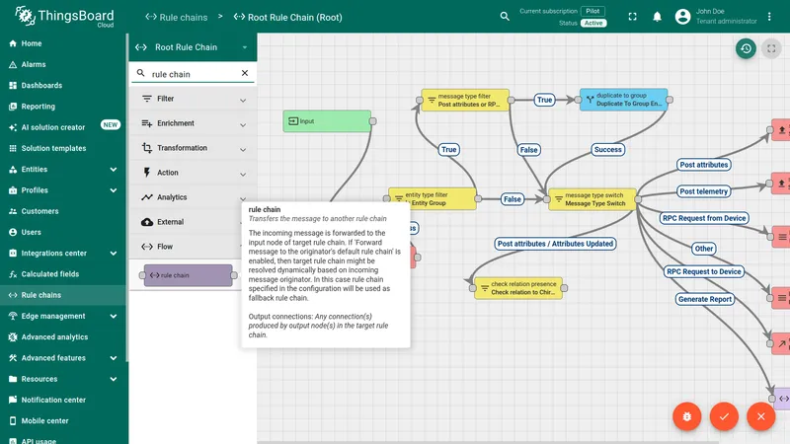Click the Other link label
790x444 pixels.
coord(704,249)
